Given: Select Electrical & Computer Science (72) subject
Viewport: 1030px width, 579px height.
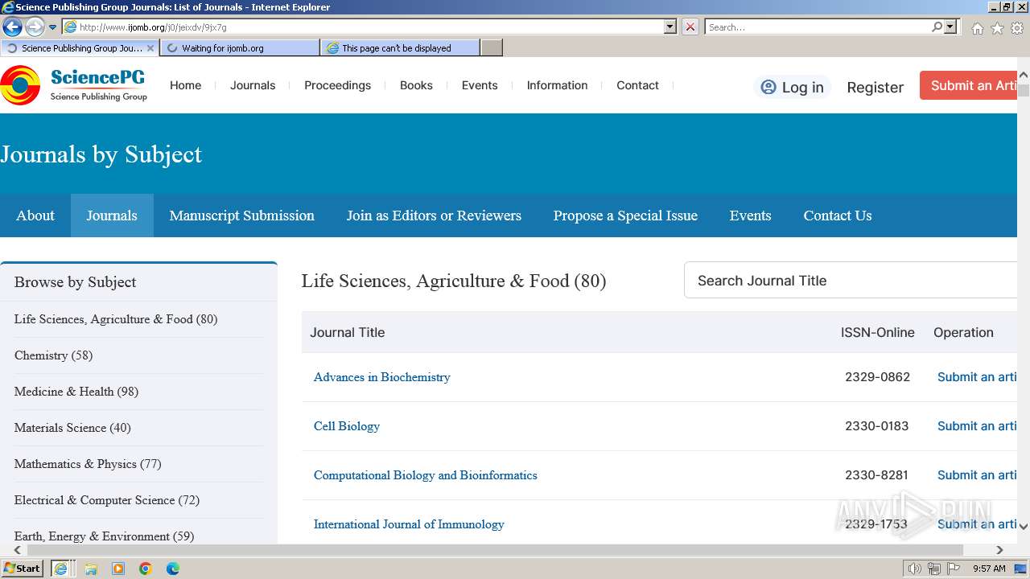Looking at the screenshot, I should coord(107,500).
